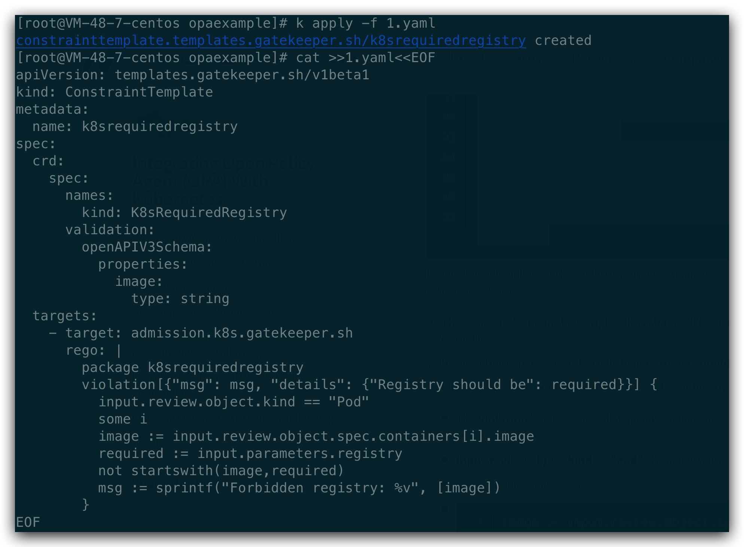Click the 'metadata:' line
Viewport: 744px width, 547px height.
pyautogui.click(x=52, y=109)
